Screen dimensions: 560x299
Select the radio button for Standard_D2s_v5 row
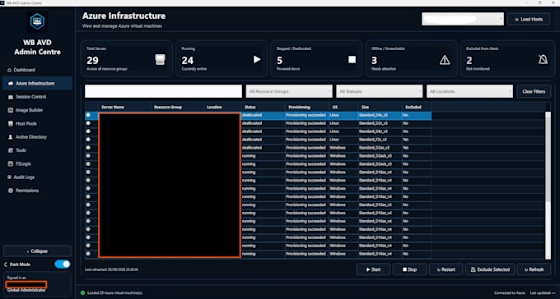(x=88, y=123)
